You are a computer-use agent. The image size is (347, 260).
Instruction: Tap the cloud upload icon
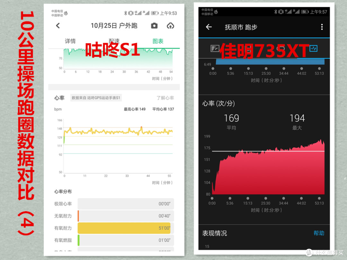tap(170, 26)
